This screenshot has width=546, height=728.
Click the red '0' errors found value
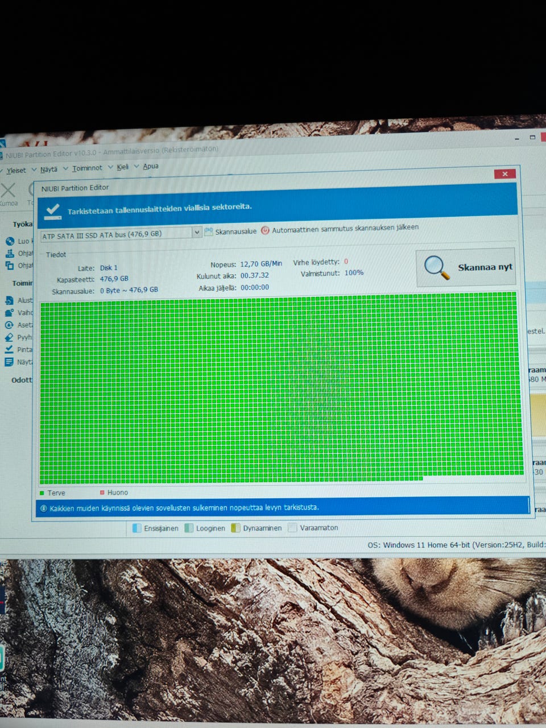(x=346, y=262)
